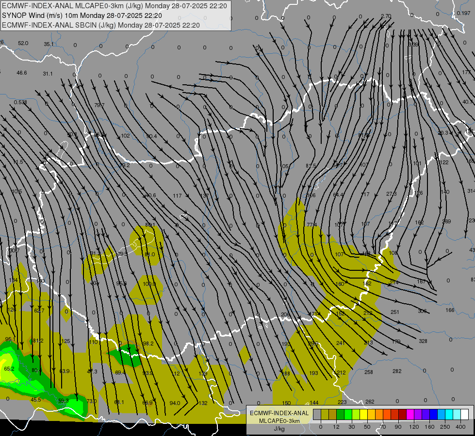Click the map value '45.5'
Screen dimensions: 475x436
[x=36, y=400]
